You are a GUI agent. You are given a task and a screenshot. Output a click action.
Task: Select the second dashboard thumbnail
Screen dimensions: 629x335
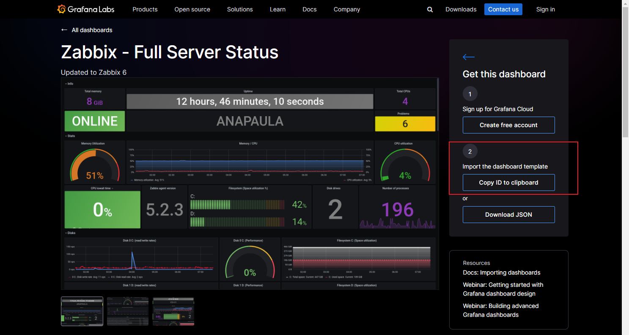(128, 311)
